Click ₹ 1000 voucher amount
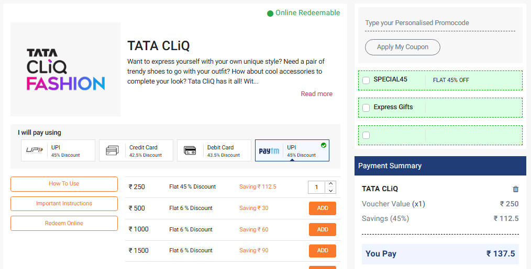Screen dimensions: 531x269 point(138,229)
